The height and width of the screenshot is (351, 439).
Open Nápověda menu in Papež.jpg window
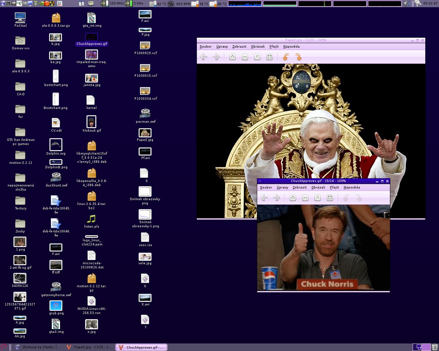[x=292, y=47]
